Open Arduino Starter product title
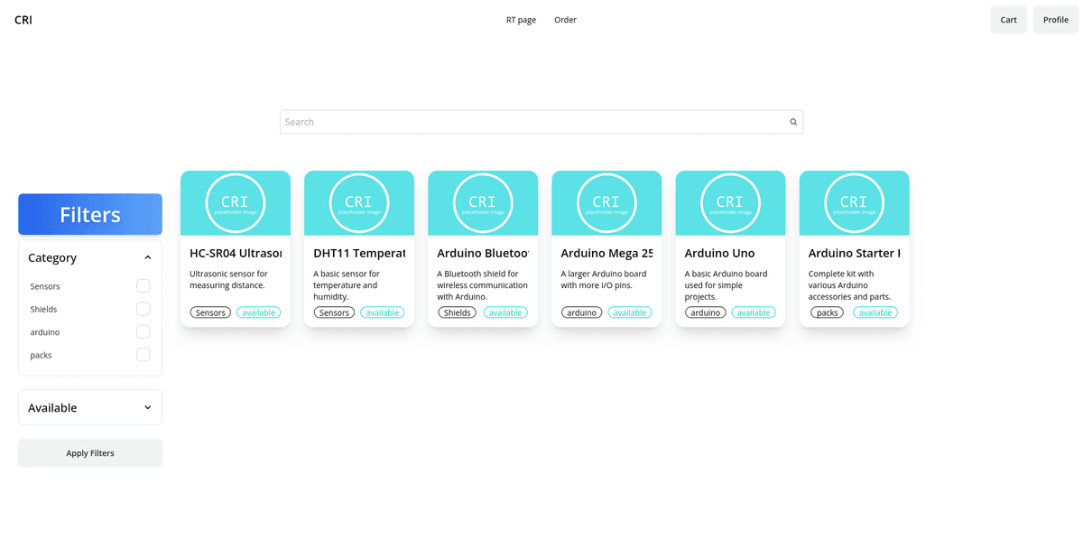This screenshot has height=558, width=1083. [854, 253]
